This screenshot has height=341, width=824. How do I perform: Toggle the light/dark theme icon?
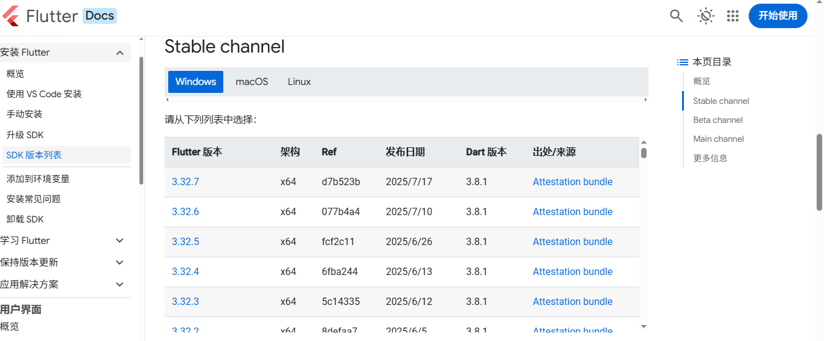click(x=706, y=16)
